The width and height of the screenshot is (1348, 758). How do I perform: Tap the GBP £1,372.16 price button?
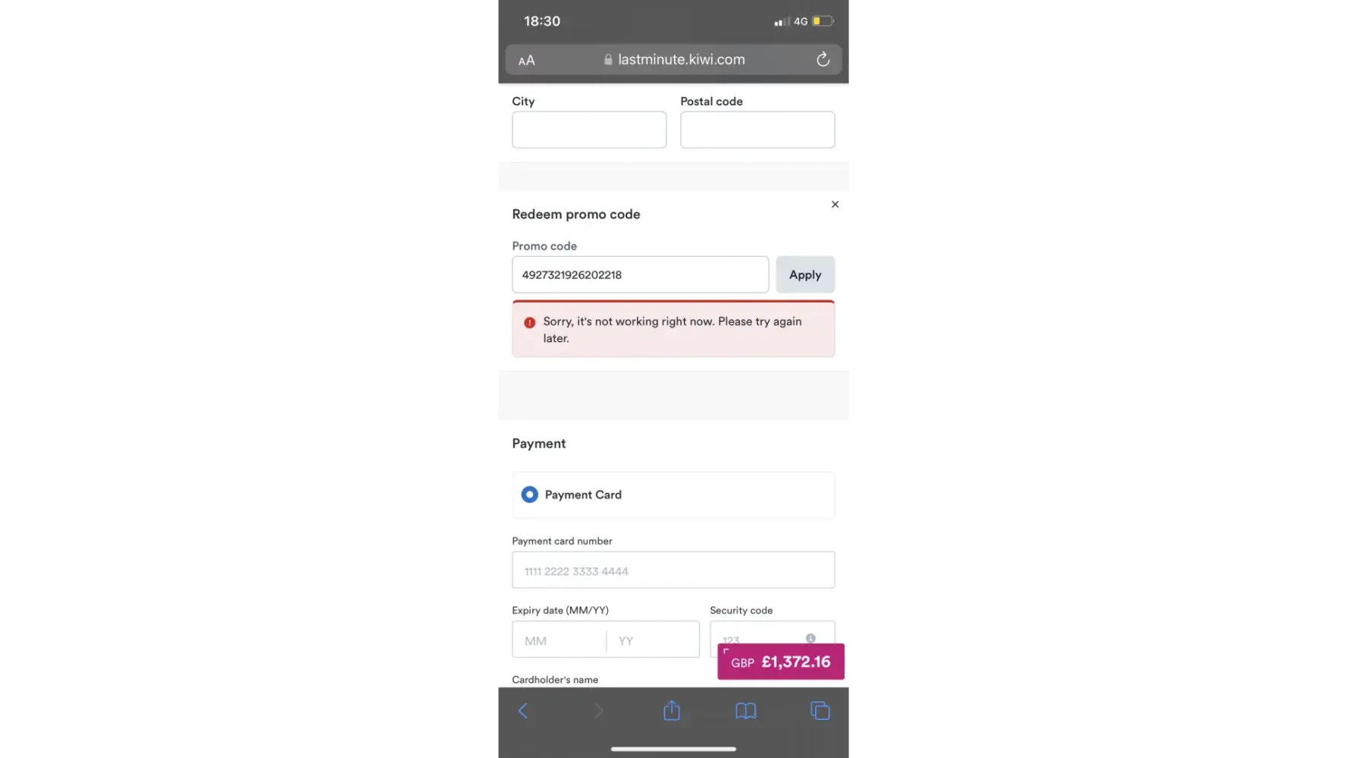tap(781, 662)
